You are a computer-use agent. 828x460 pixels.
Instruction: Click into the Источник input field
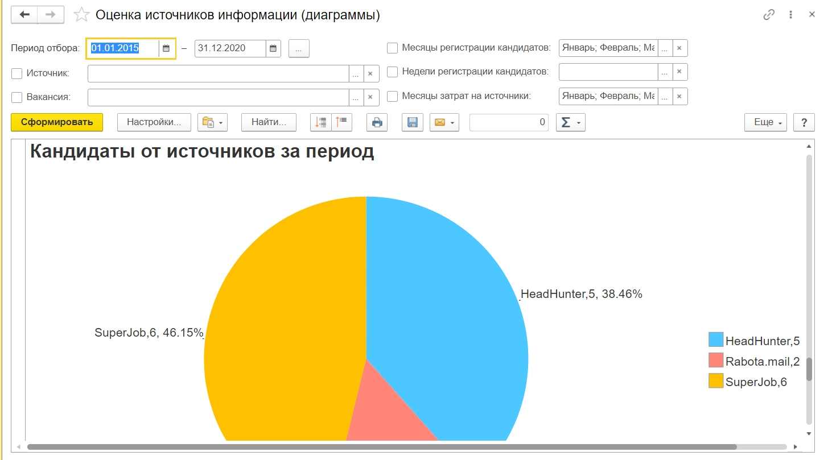pos(218,74)
